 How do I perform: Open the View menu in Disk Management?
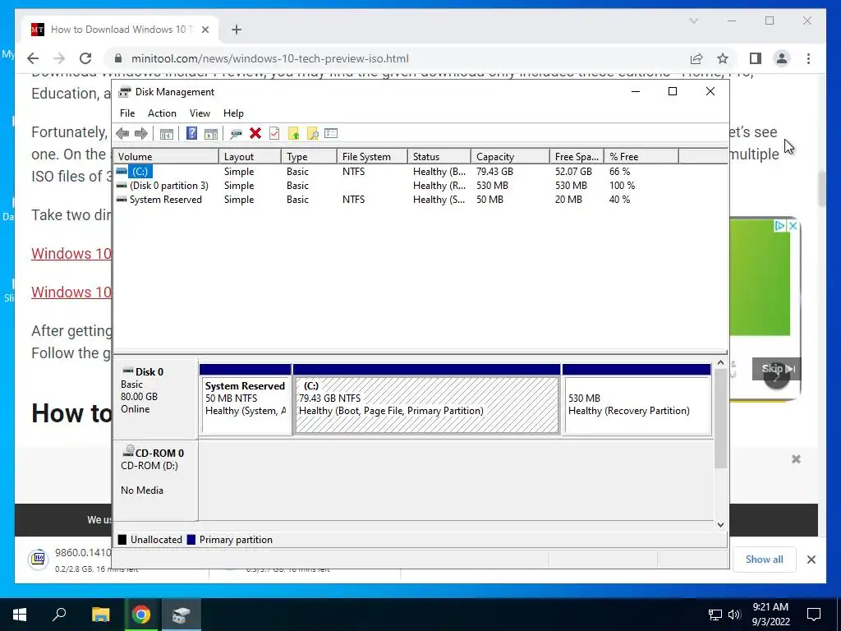200,113
